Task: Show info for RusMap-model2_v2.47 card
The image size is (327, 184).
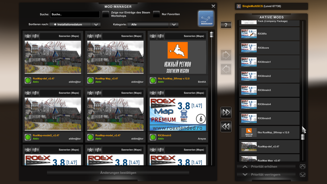Action: (x=36, y=93)
